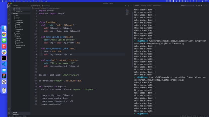Kill terminal with the trash icon
This screenshot has width=209, height=117.
(201, 6)
